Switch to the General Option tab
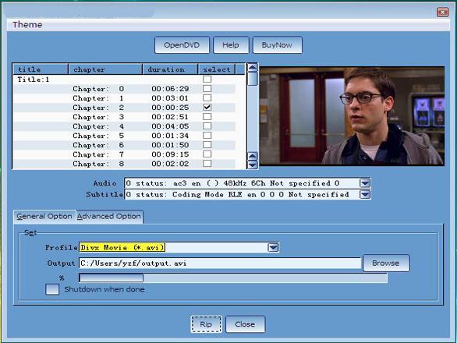Screen dimensions: 457x343 tap(44, 216)
